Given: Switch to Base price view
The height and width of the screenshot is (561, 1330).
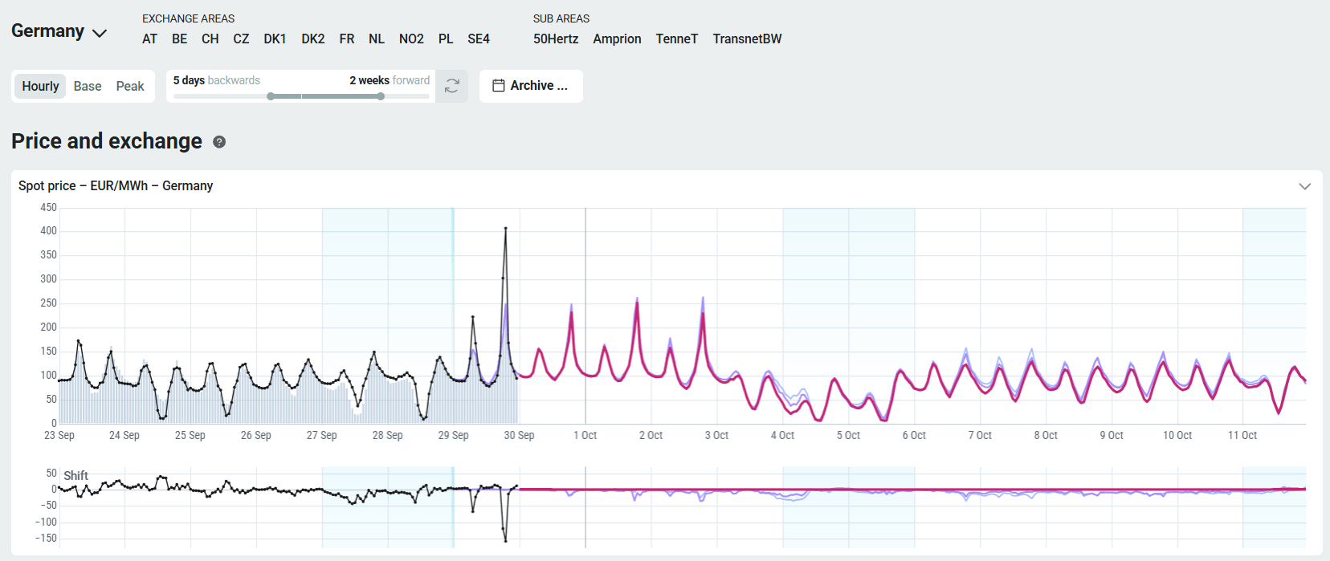Looking at the screenshot, I should point(88,87).
